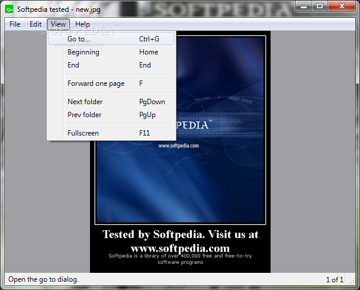
Task: Click the '1 of 1' page counter
Action: (x=335, y=280)
